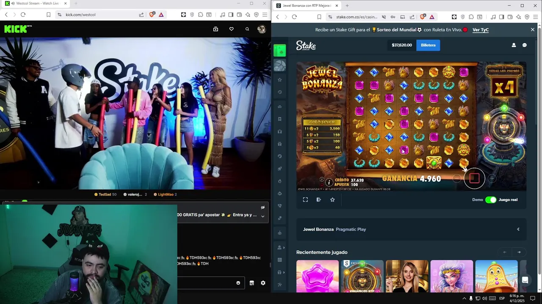Open game info button in Jewel Bonanza
Screen dimensions: 542x304
(329, 182)
